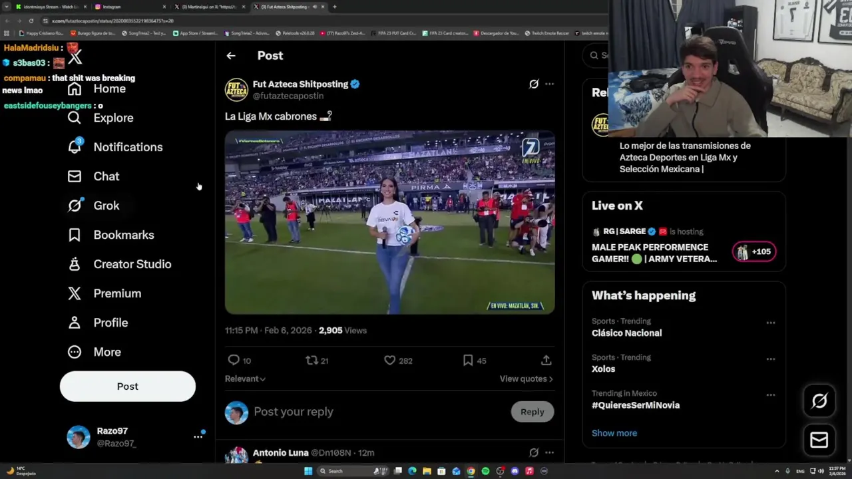Open Creator Studio

(119, 264)
